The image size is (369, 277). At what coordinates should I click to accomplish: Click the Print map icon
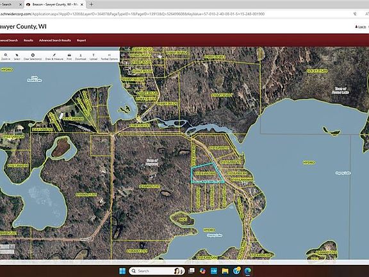pos(69,57)
